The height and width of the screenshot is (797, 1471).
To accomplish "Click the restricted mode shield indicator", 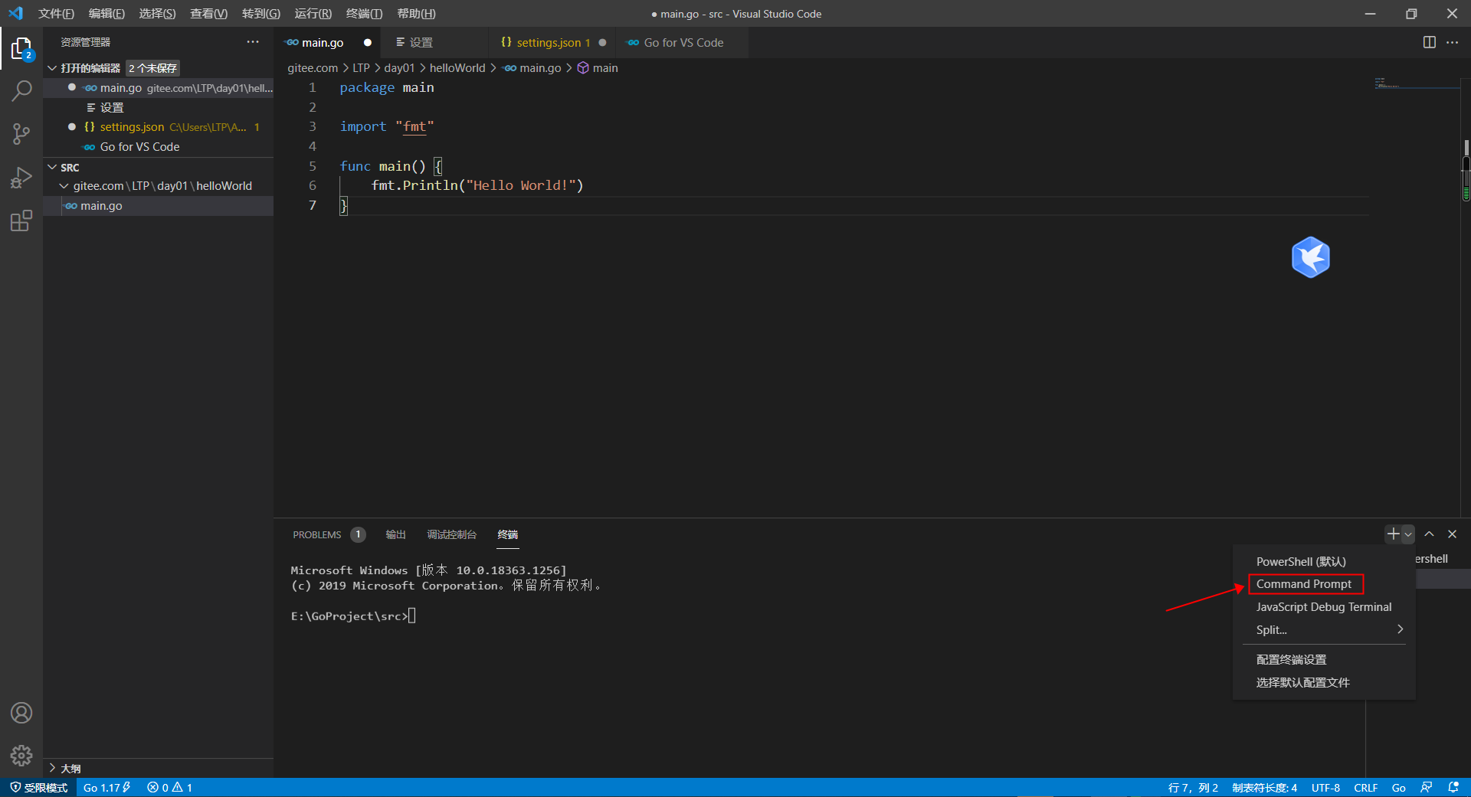I will click(x=38, y=787).
